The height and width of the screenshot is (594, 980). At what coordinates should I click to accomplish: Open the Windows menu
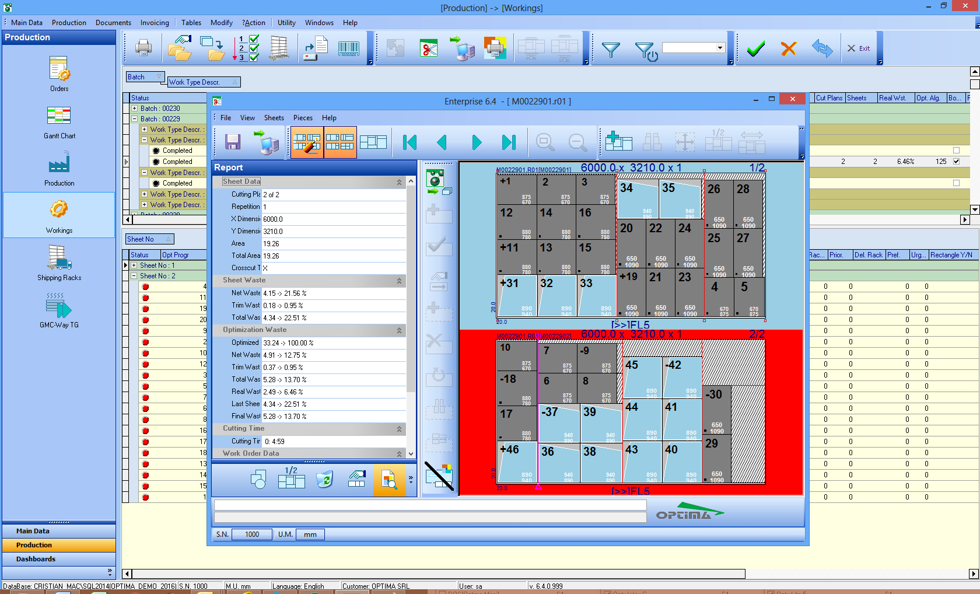[319, 23]
